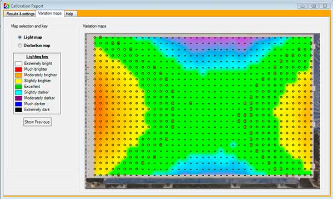333x199 pixels.
Task: Click the Moderately brighter orange swatch
Action: point(18,75)
